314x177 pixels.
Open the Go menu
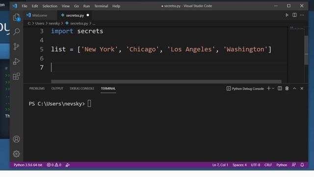(77, 6)
